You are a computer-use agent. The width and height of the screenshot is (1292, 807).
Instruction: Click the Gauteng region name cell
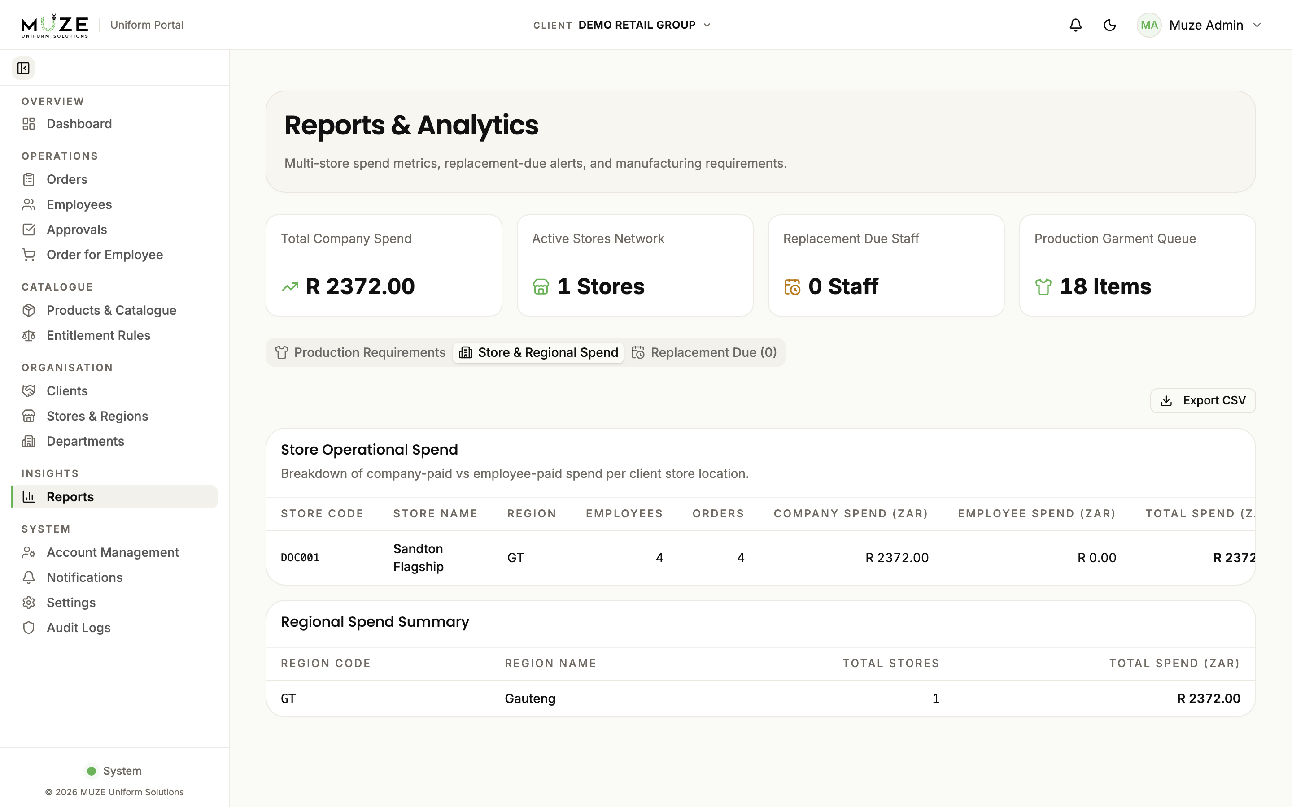coord(530,699)
